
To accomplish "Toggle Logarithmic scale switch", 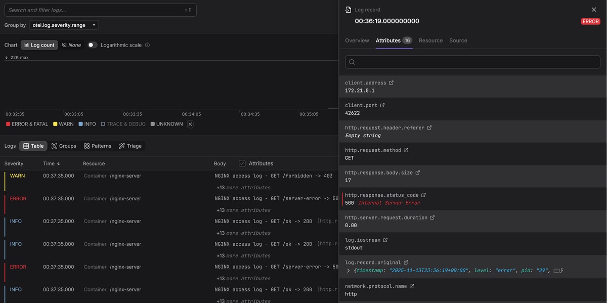I will pos(92,45).
